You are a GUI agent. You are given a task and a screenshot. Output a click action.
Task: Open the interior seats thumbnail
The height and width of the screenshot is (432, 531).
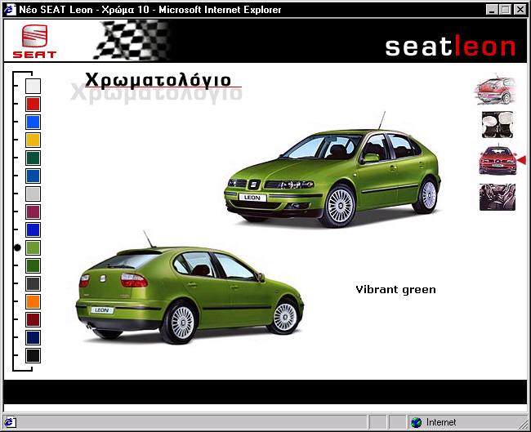pyautogui.click(x=498, y=197)
